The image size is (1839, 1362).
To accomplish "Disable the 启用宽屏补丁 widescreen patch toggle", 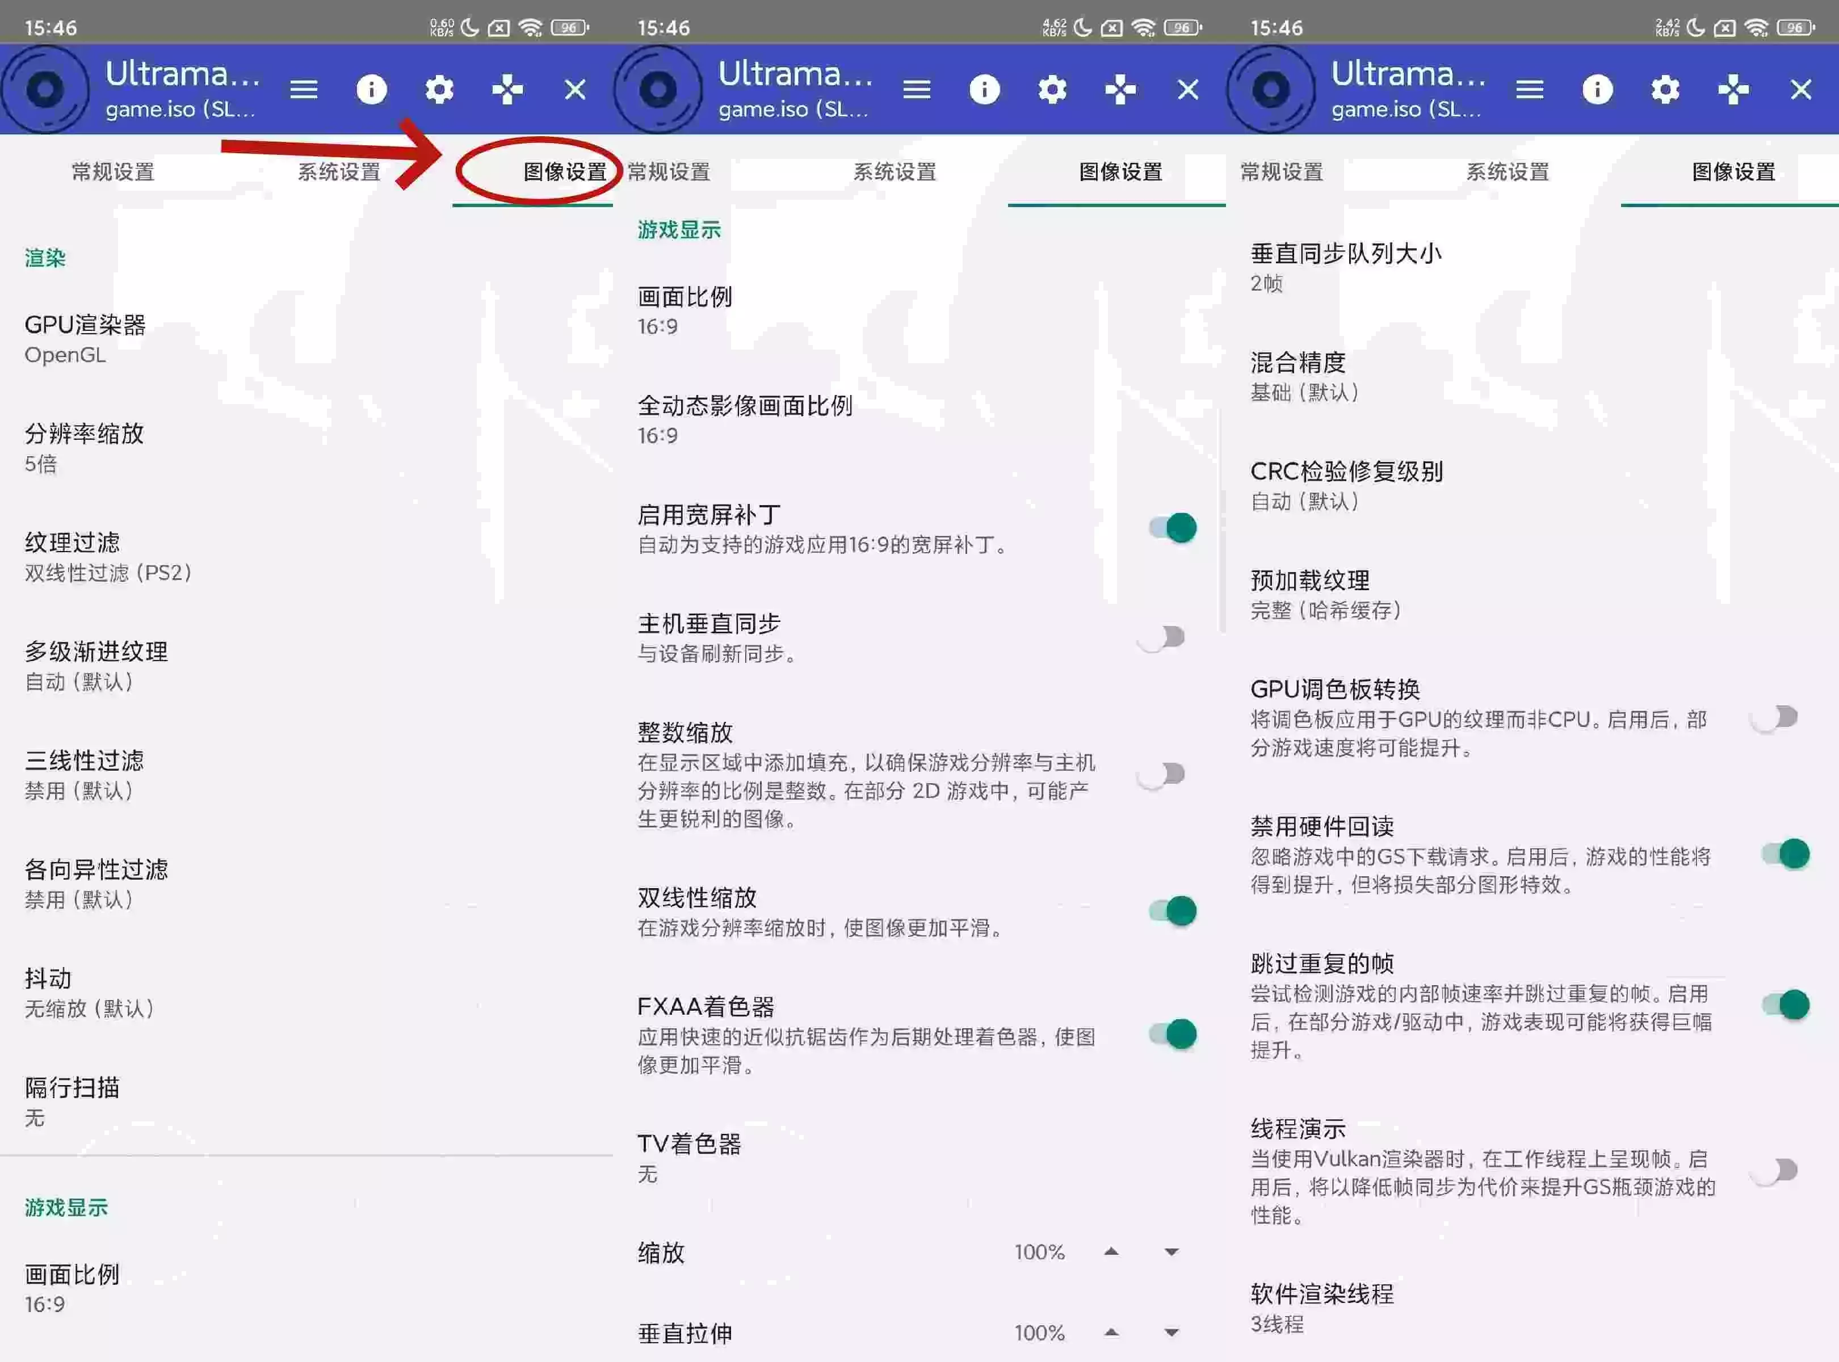I will tap(1172, 528).
